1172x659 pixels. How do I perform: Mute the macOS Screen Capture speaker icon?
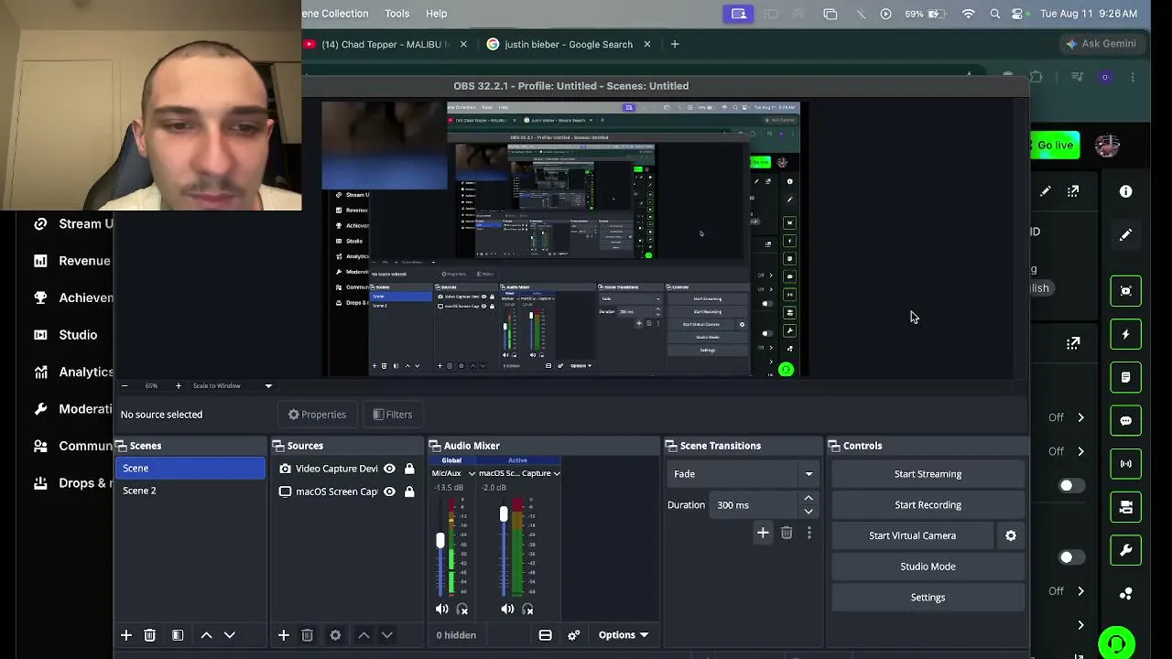coord(507,610)
